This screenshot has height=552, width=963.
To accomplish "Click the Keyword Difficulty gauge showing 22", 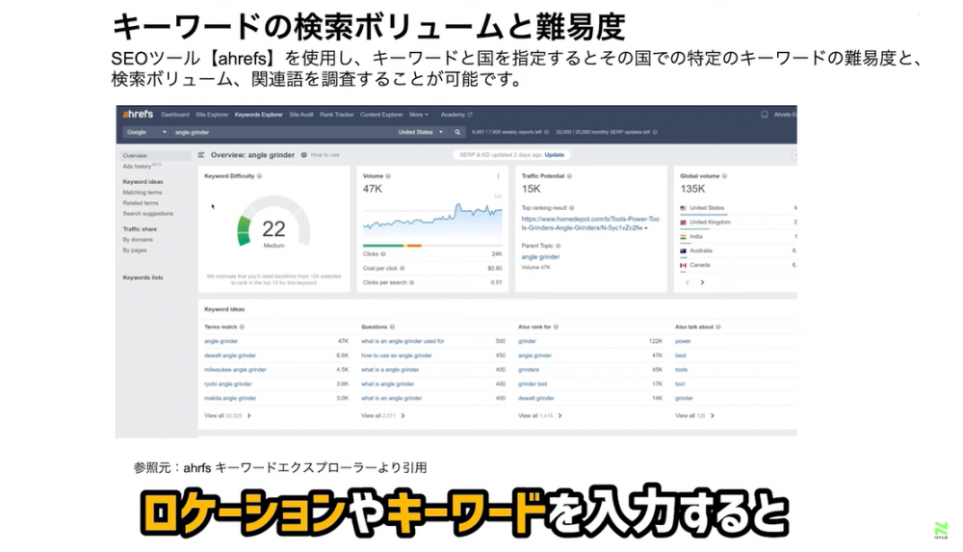I will (x=273, y=223).
